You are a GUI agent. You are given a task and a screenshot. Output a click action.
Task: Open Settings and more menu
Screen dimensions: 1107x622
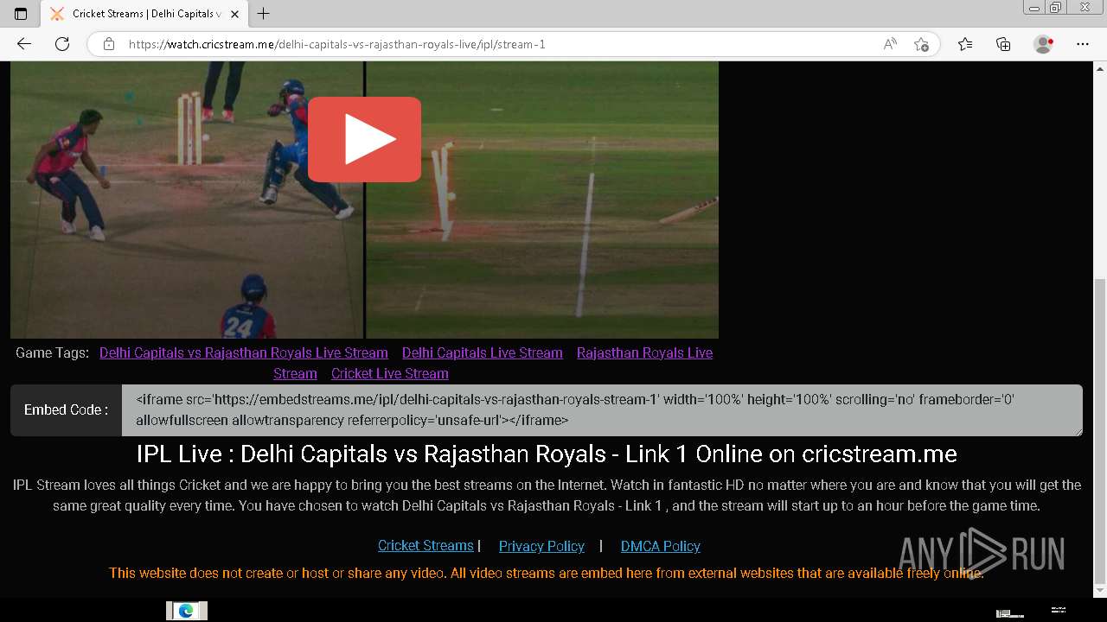pos(1083,44)
